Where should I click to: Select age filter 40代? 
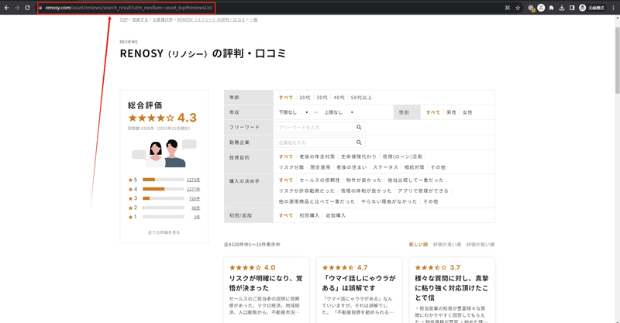(x=339, y=98)
